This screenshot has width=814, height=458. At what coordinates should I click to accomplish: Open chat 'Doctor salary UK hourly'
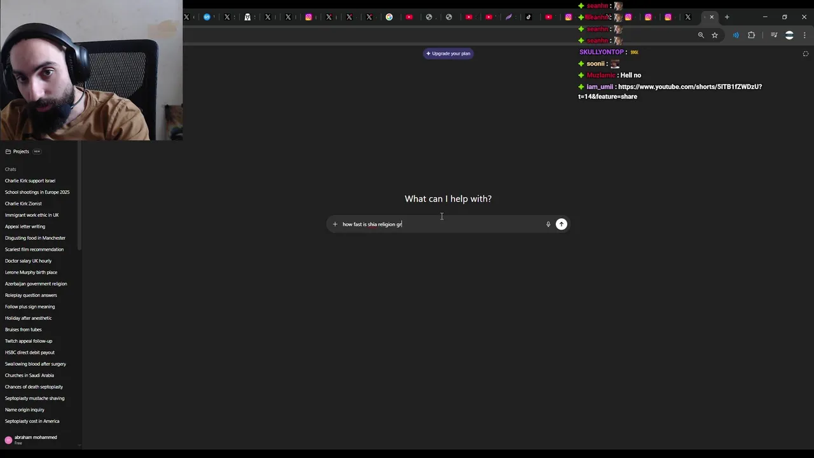click(28, 261)
